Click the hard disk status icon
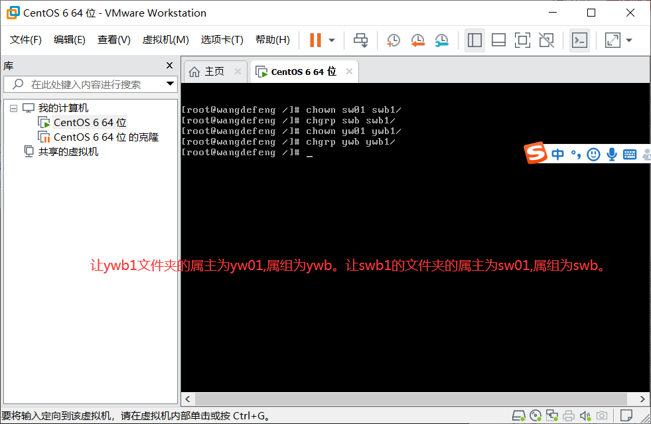Image resolution: width=651 pixels, height=424 pixels. (x=518, y=415)
